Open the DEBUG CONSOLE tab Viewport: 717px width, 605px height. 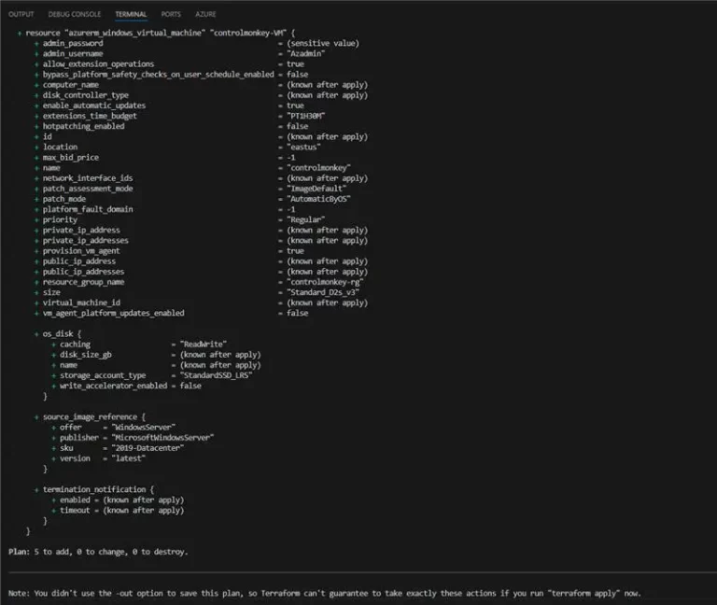(x=74, y=15)
